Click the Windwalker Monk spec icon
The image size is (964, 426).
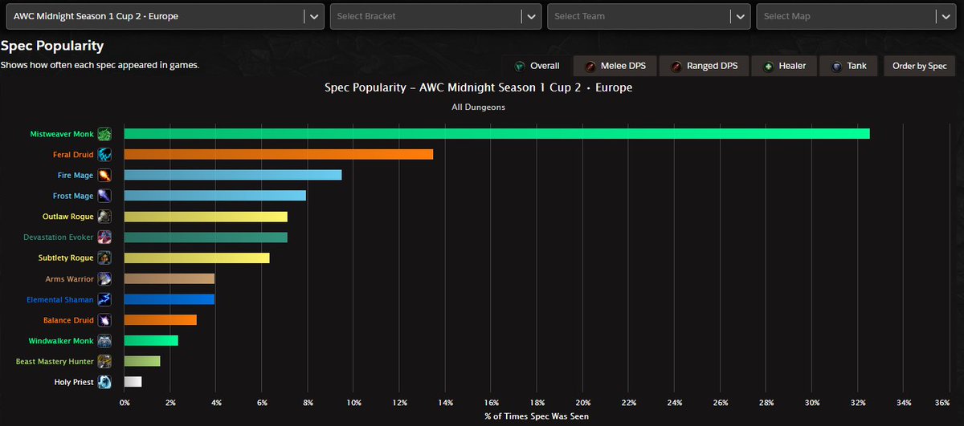point(104,341)
